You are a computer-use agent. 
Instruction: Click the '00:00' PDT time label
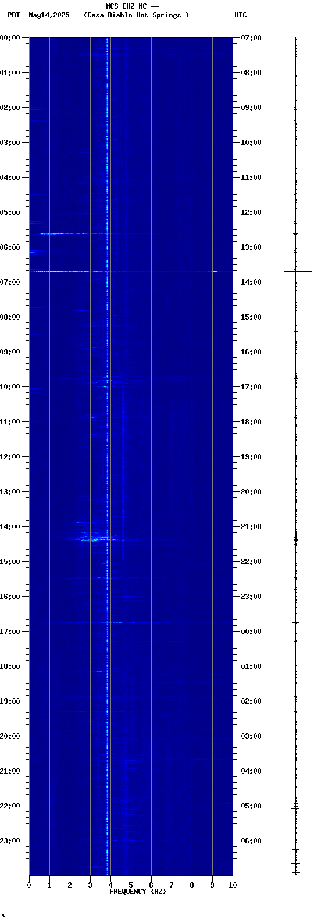click(x=10, y=38)
